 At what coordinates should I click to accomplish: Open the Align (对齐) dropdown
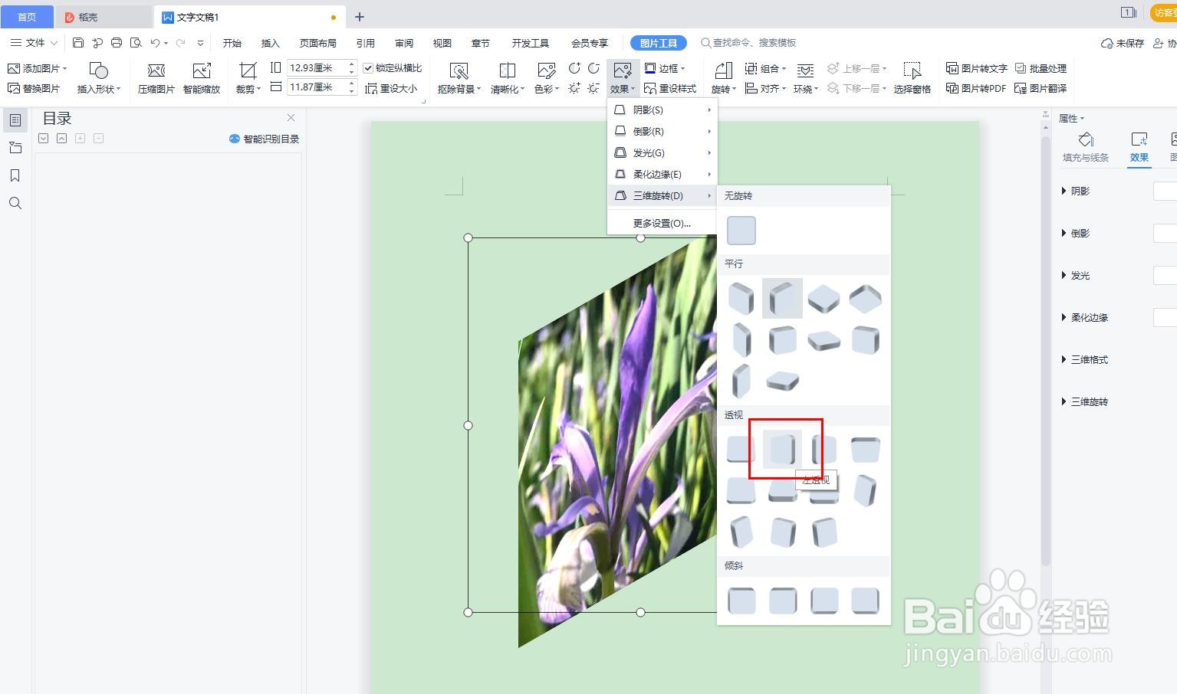(x=766, y=88)
